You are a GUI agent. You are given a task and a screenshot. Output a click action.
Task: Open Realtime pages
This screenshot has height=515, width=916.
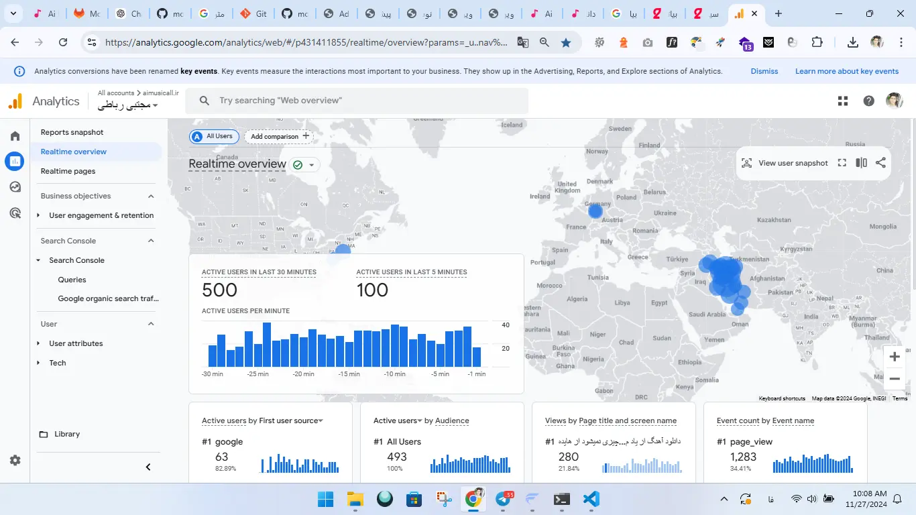point(68,171)
